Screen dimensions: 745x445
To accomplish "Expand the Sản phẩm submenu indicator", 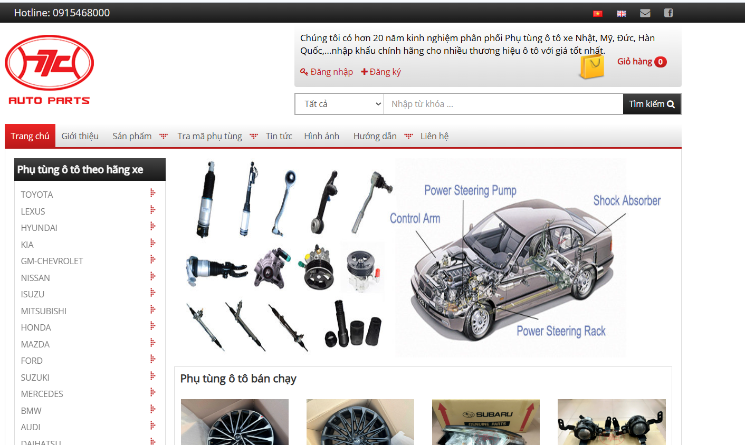I will 164,136.
